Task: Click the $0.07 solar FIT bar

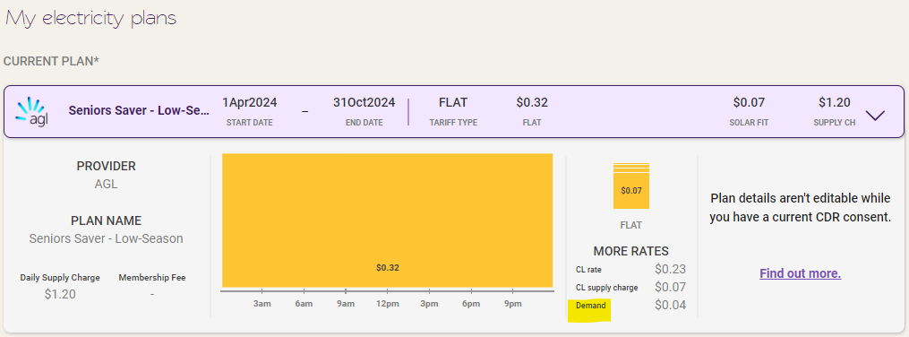Action: 631,186
